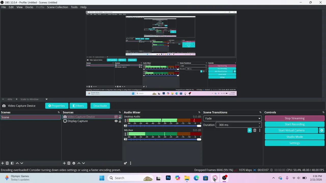Add a new scene with the plus icon
Image resolution: width=326 pixels, height=183 pixels.
click(x=3, y=163)
